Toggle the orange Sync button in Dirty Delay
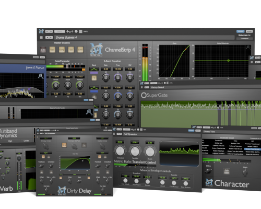The height and width of the screenshot is (209, 261). [x=64, y=145]
